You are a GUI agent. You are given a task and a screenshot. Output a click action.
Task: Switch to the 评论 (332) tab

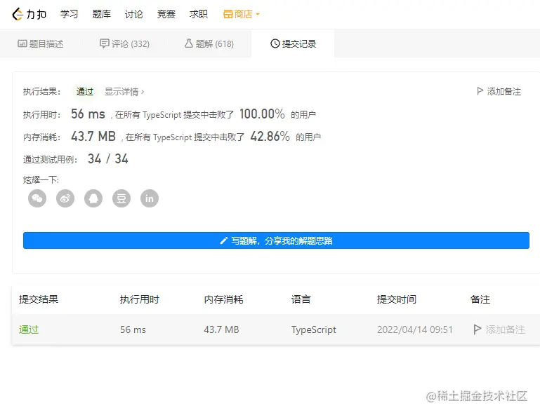(x=125, y=43)
